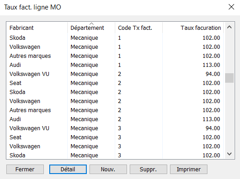240x179 pixels.
Task: Click the scrollbar up arrow
Action: tap(229, 27)
